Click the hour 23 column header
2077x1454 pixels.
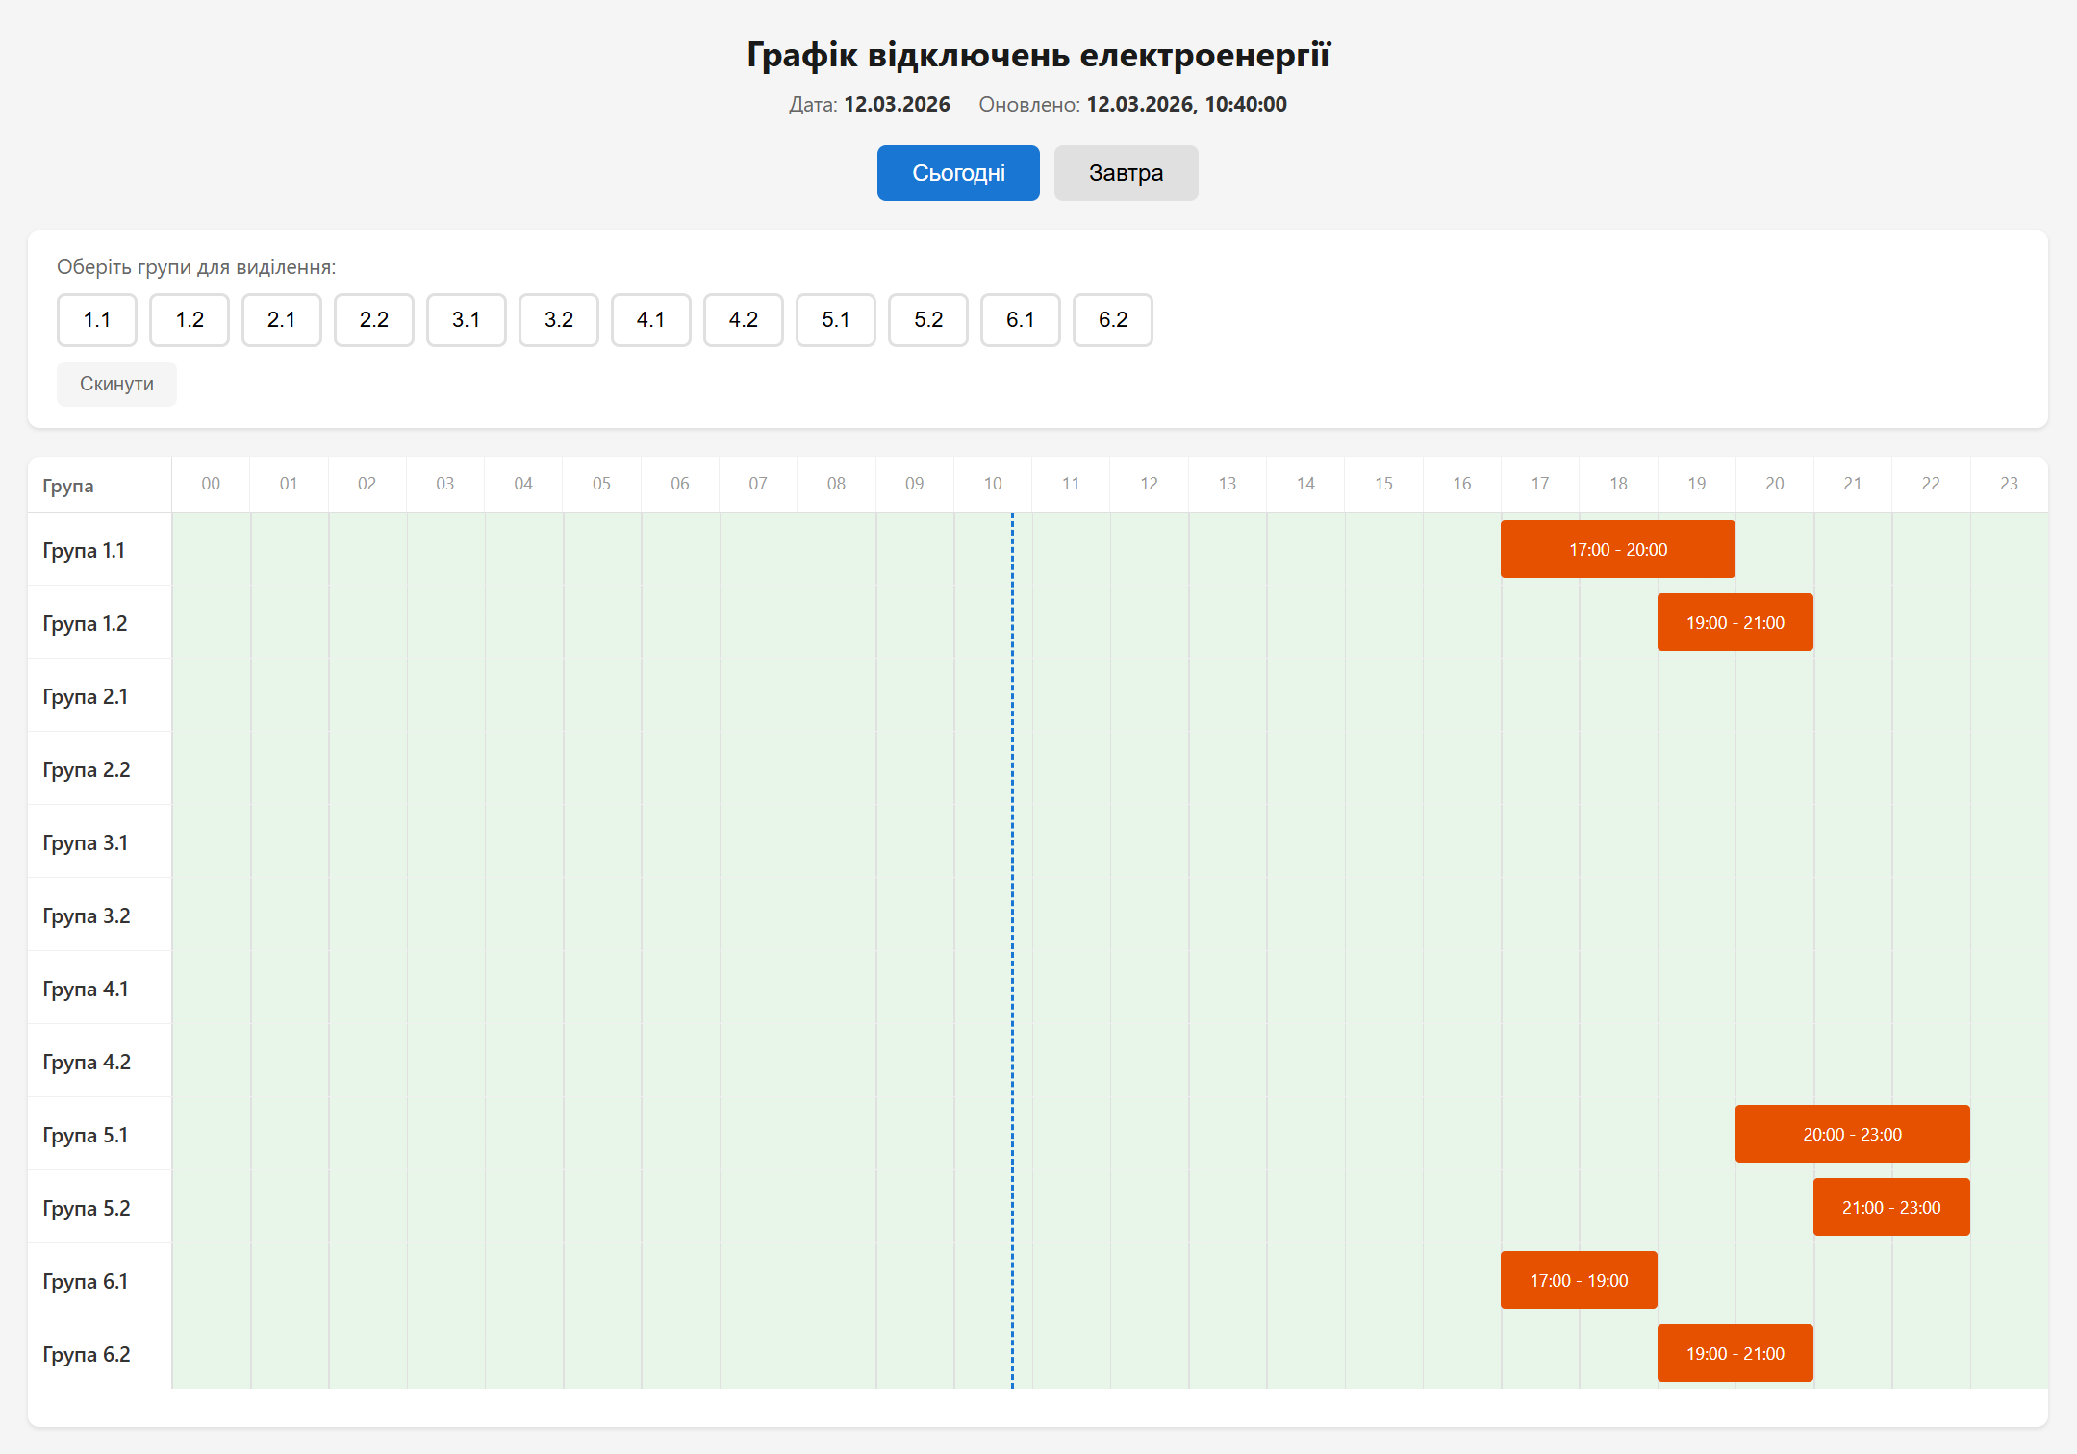[x=2009, y=484]
